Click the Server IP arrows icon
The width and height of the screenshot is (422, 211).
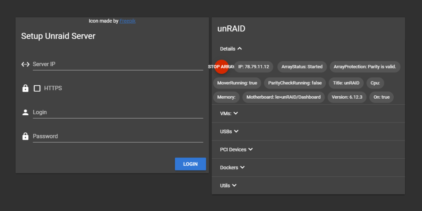[x=25, y=64]
